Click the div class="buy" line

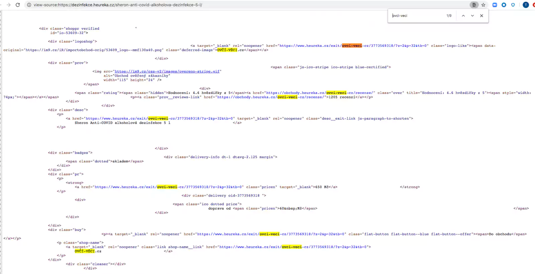[x=67, y=230]
